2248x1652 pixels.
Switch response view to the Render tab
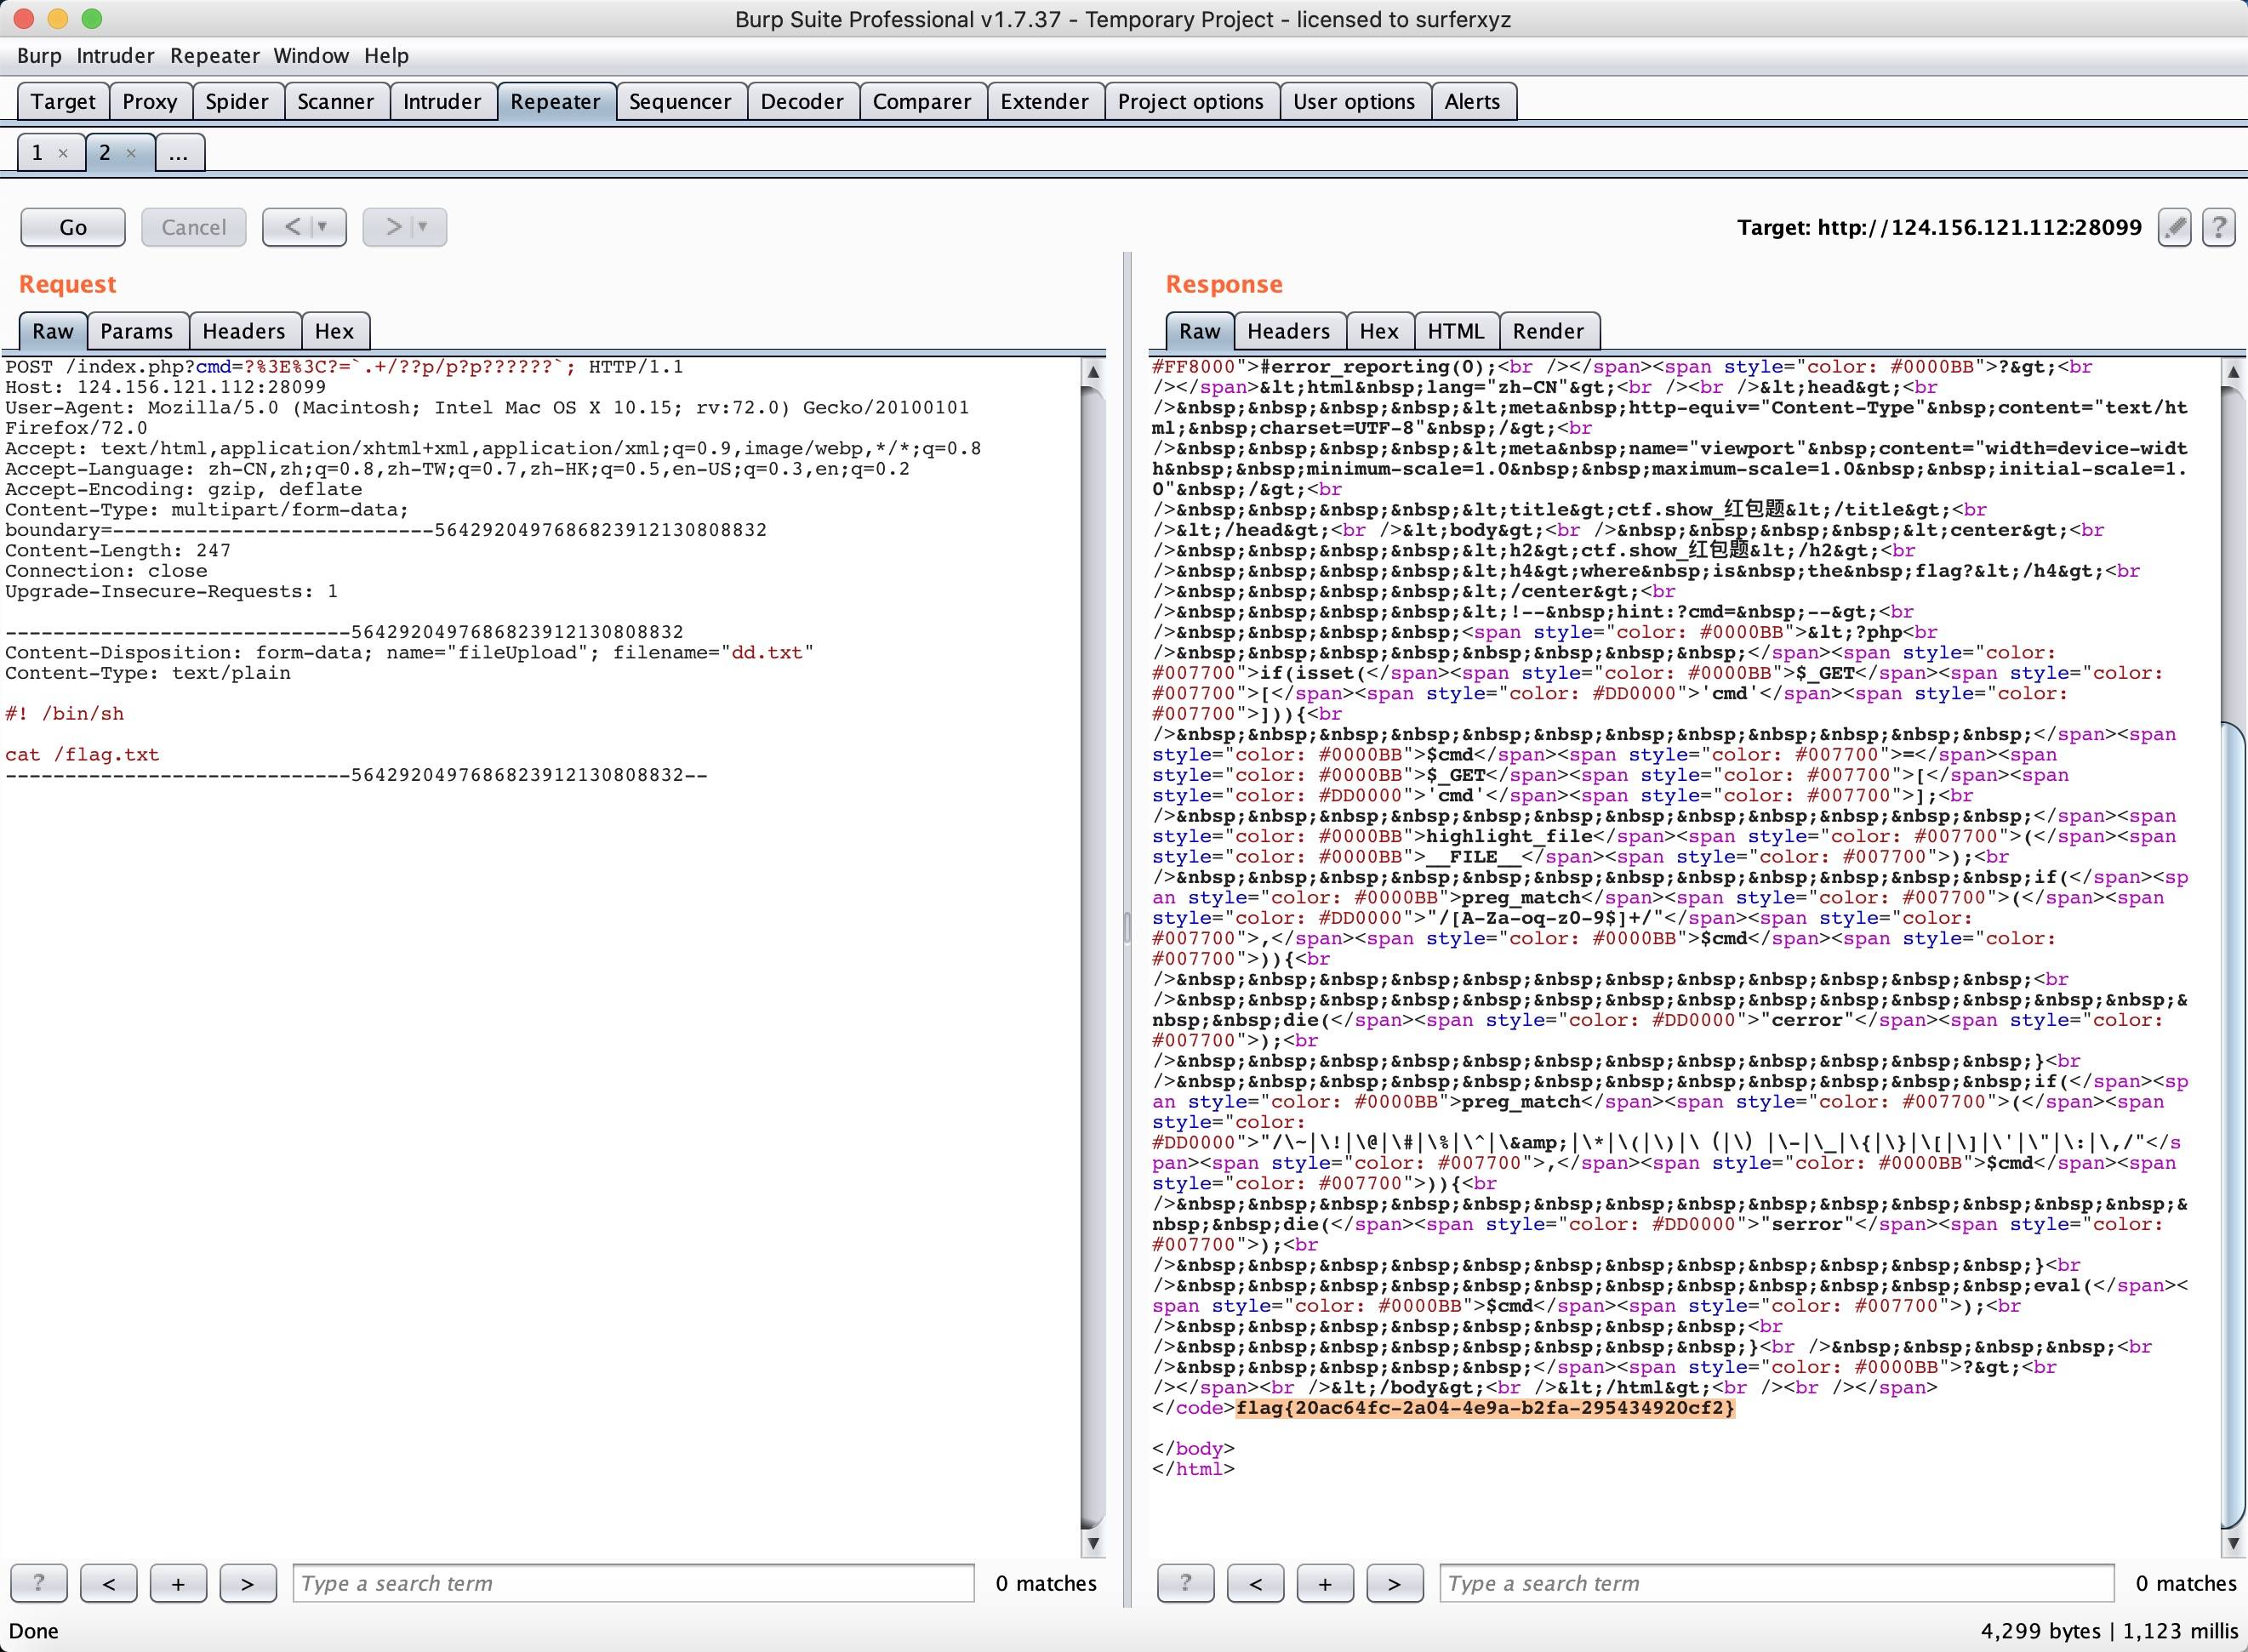pos(1547,331)
